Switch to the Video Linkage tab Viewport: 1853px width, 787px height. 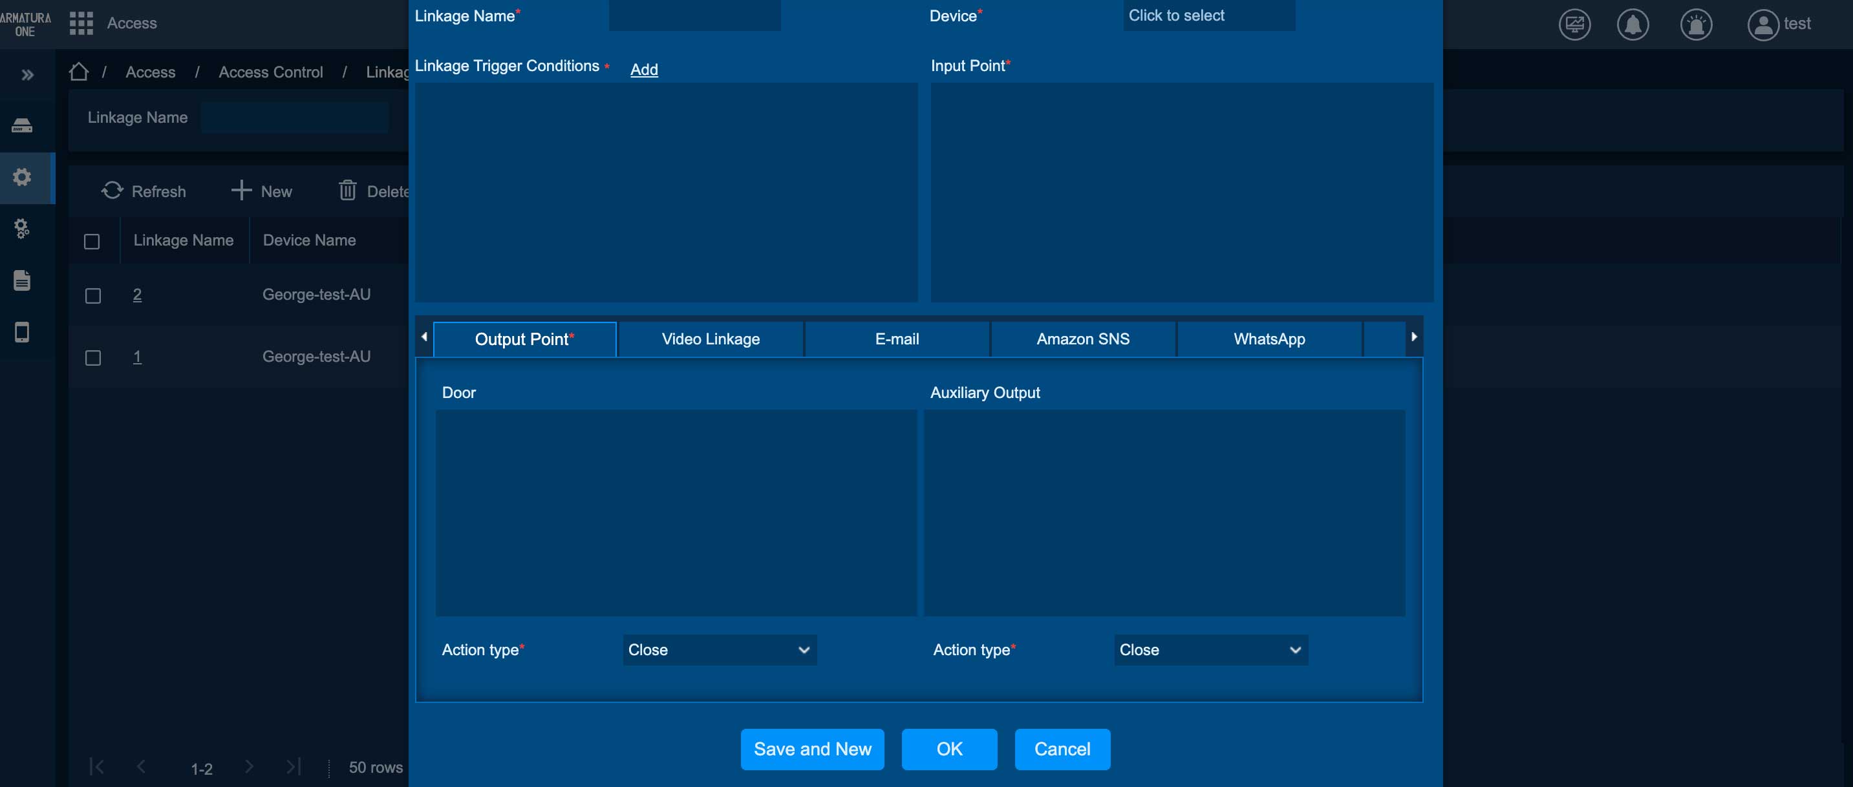pos(710,339)
